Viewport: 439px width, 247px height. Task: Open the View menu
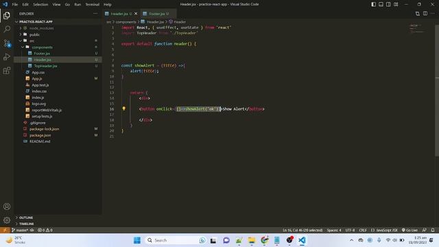coord(56,5)
